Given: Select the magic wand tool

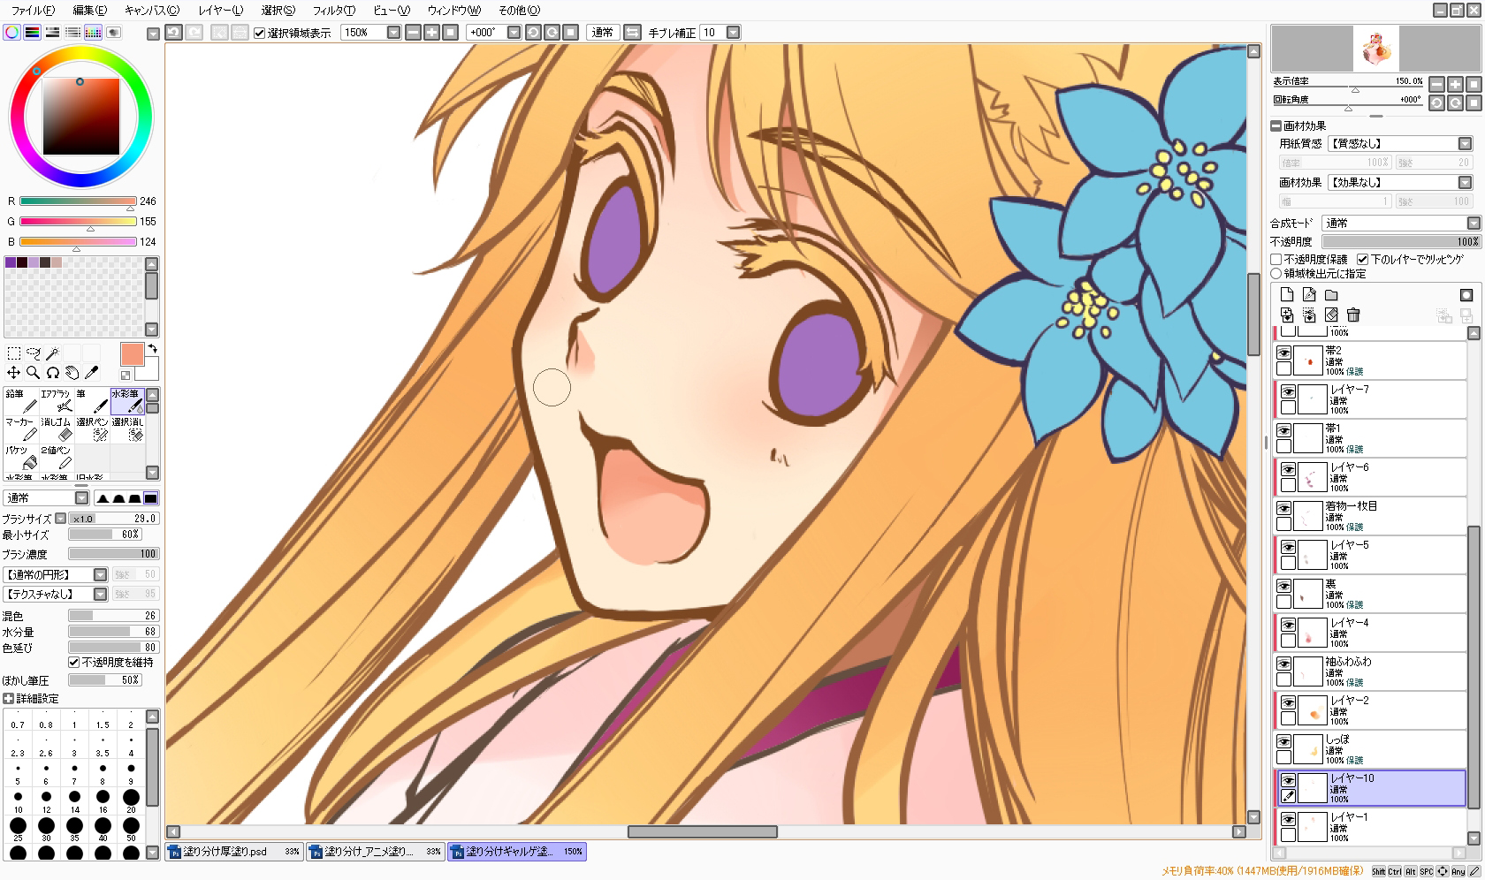Looking at the screenshot, I should coord(53,353).
